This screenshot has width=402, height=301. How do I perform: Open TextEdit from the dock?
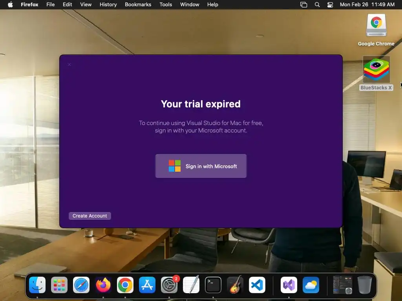(x=191, y=285)
